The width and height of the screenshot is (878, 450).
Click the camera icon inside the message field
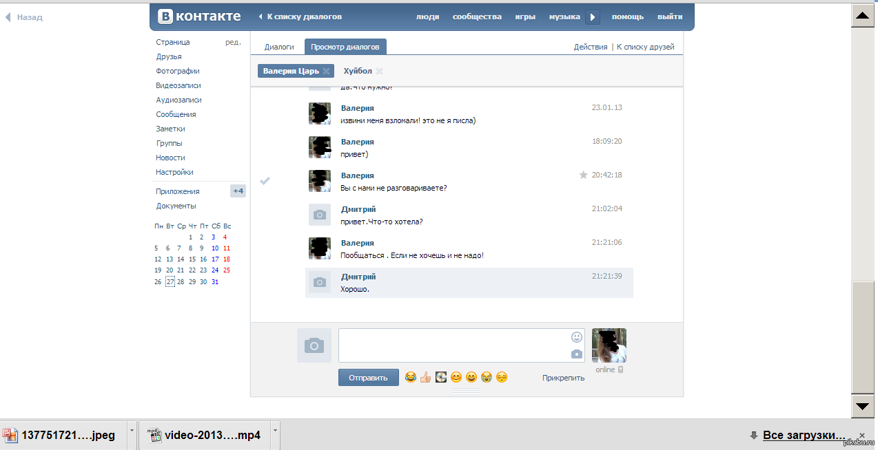pyautogui.click(x=577, y=354)
